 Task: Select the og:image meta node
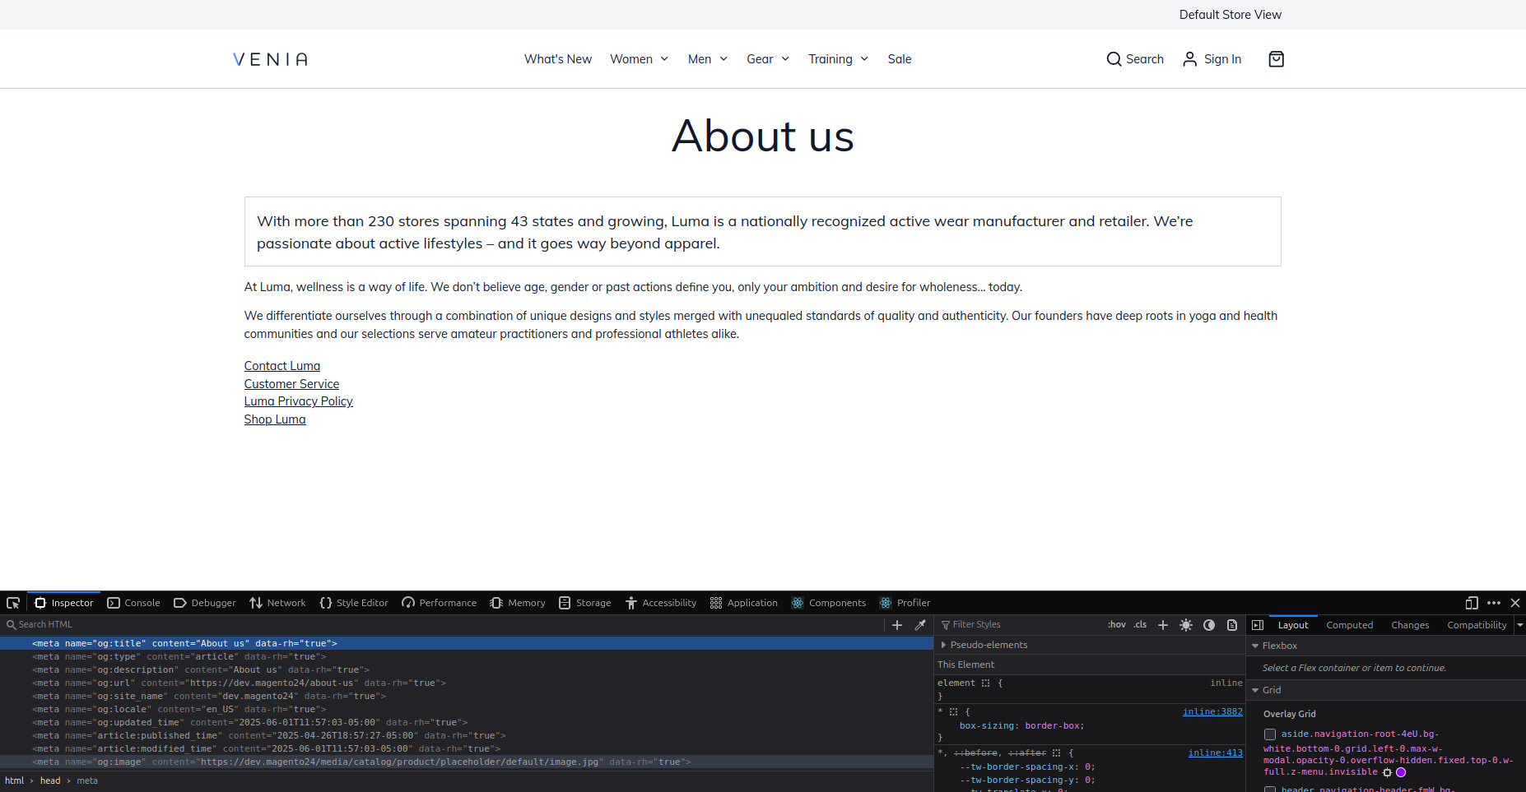pos(467,762)
